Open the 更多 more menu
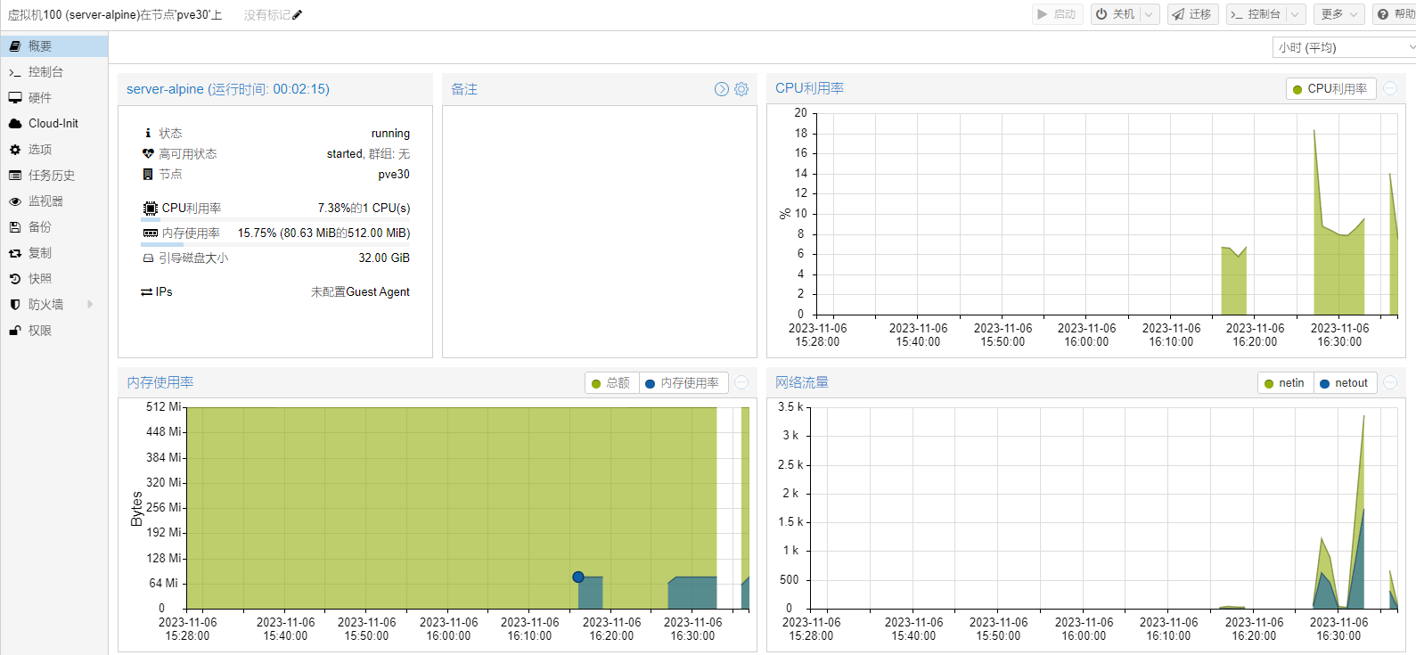The image size is (1416, 655). [1339, 14]
